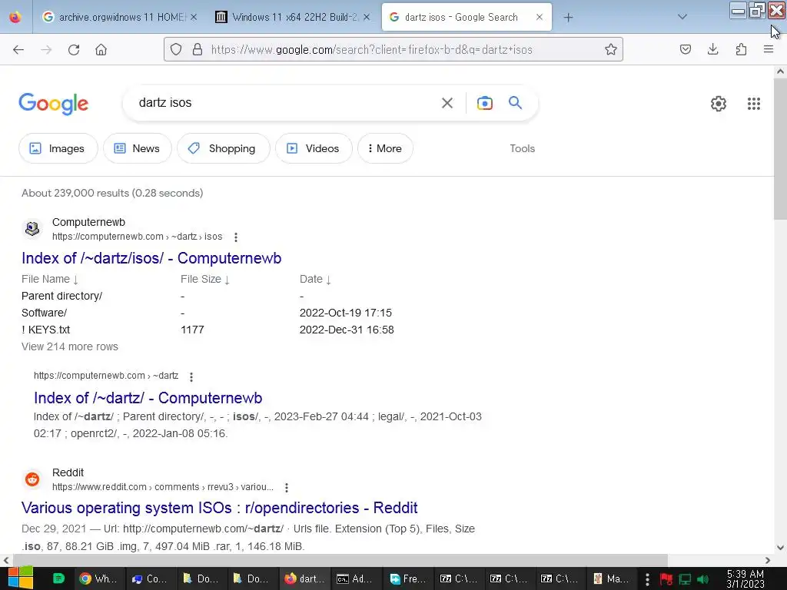Click the 'Software/' table row
This screenshot has width=787, height=590.
point(207,313)
